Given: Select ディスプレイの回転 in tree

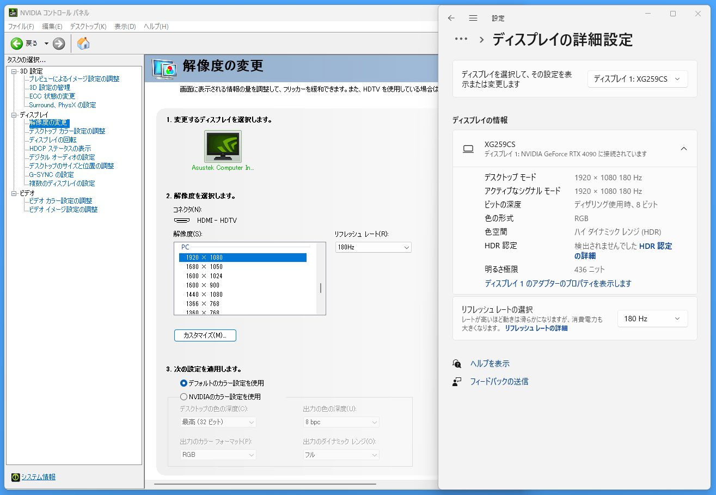Looking at the screenshot, I should tap(53, 140).
